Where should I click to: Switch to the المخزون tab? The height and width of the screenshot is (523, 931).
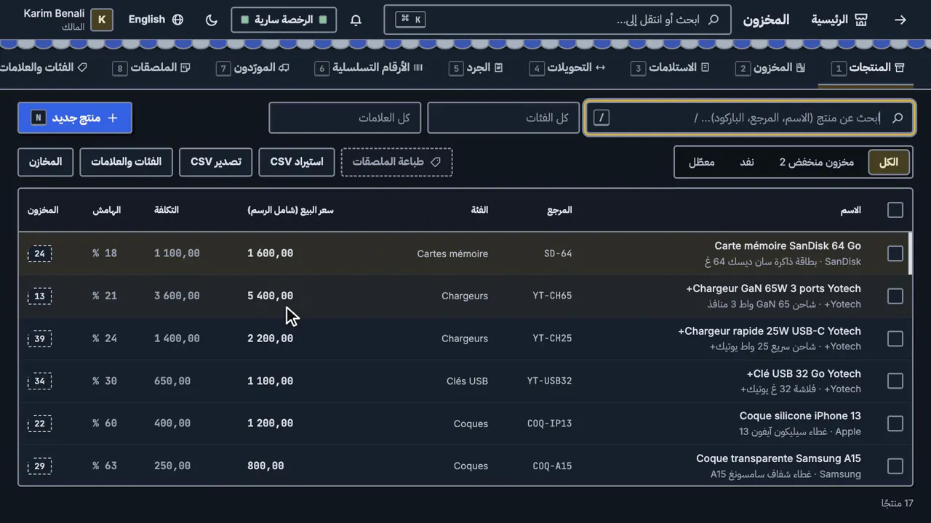(772, 68)
